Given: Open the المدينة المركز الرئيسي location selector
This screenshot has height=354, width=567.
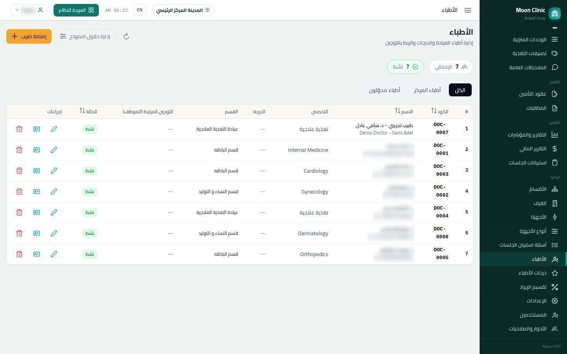Looking at the screenshot, I should 183,10.
